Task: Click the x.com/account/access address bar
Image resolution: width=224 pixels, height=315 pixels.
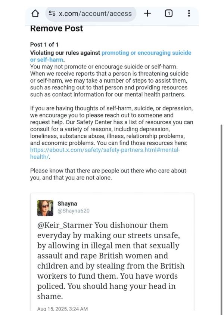Action: (x=91, y=14)
